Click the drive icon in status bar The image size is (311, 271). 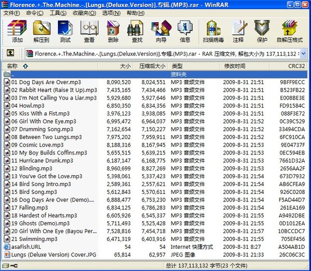[6, 265]
